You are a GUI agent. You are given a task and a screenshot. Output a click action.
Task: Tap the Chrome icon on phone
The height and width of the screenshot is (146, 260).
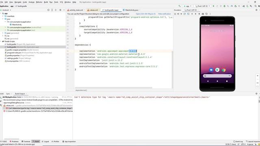[x=224, y=70]
